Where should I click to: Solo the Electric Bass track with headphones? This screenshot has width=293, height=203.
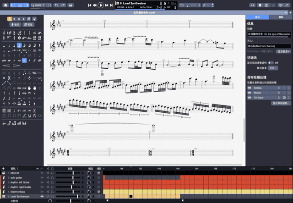coord(52,192)
